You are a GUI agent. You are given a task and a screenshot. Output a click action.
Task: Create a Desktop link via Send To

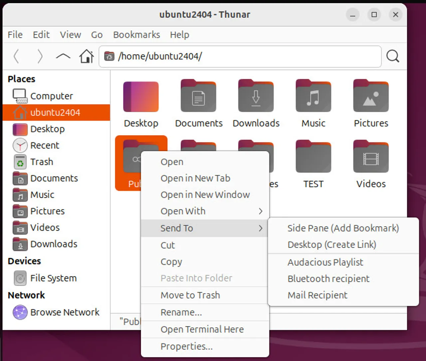point(331,245)
